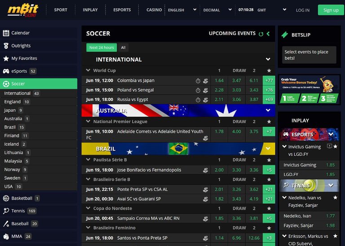Open the Inplay menu

pyautogui.click(x=90, y=10)
